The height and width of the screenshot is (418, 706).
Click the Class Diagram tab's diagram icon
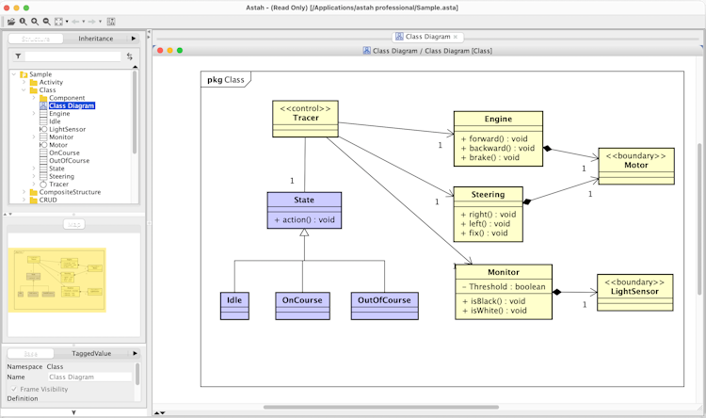tap(399, 37)
